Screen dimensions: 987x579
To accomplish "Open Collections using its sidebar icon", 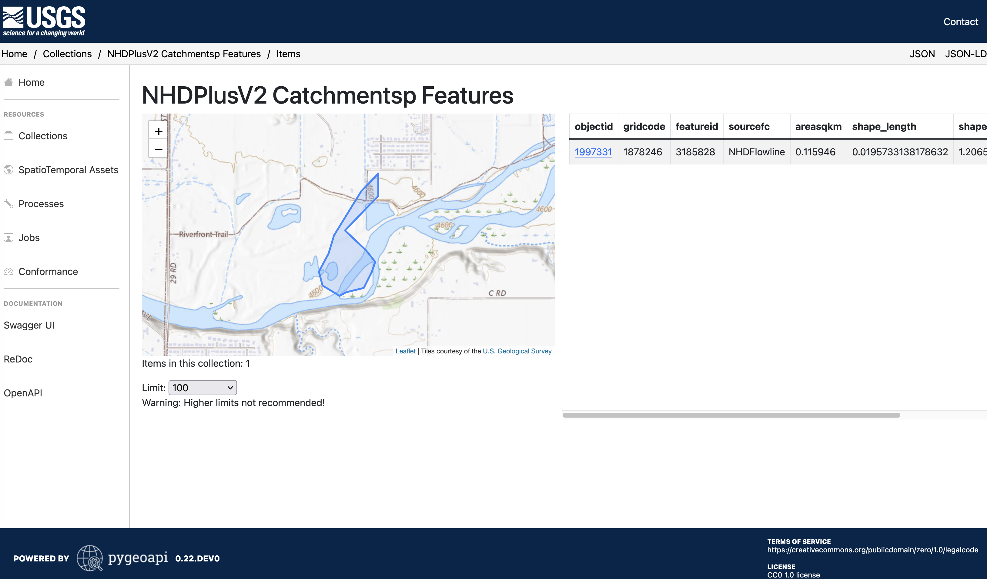I will pyautogui.click(x=8, y=135).
